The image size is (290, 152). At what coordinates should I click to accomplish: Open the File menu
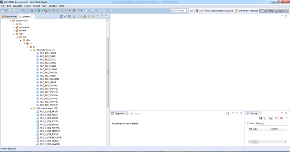(x=3, y=6)
